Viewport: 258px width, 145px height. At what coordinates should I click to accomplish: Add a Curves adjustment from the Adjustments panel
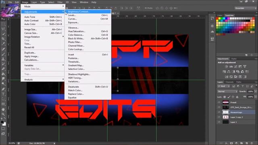pos(235,66)
